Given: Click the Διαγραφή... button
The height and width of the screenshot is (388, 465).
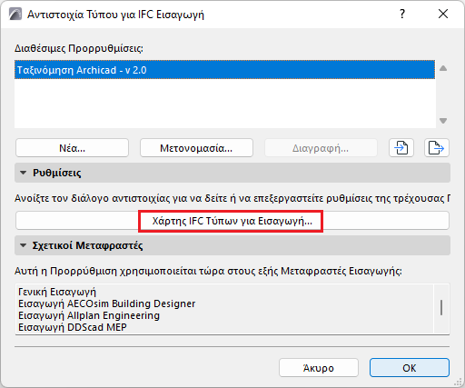Looking at the screenshot, I should click(x=321, y=148).
